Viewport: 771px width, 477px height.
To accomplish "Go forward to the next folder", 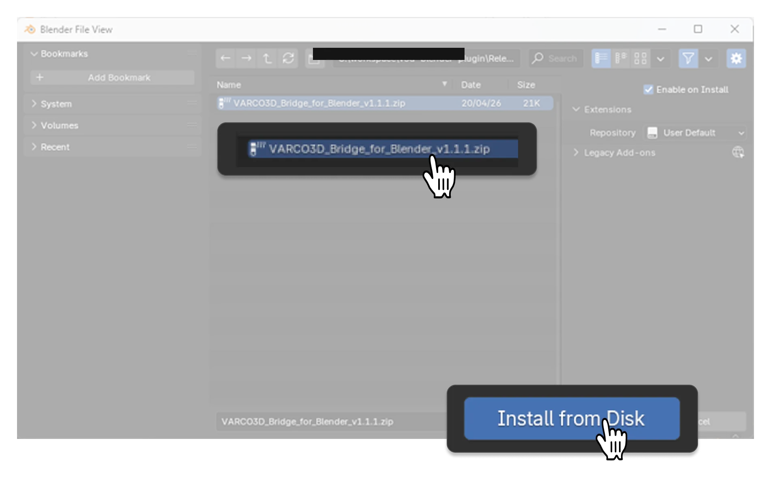I will tap(246, 59).
